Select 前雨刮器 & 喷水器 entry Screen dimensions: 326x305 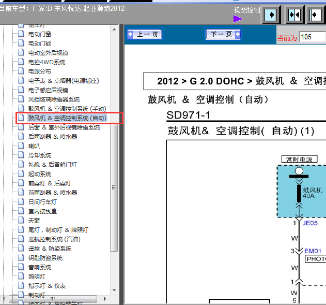(53, 193)
